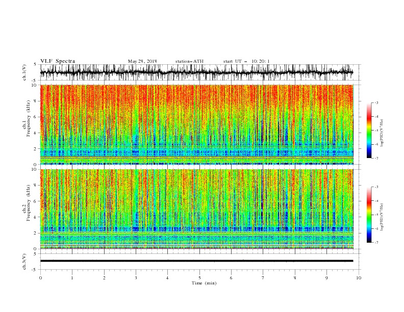Click time axis tick label "2"

click(104, 278)
